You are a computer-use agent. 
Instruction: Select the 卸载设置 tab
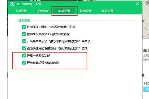(x=64, y=11)
